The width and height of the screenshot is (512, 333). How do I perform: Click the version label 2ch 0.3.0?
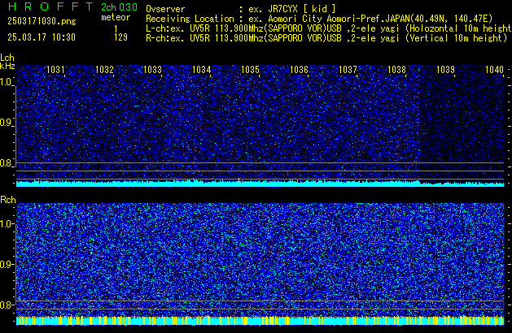tap(119, 7)
